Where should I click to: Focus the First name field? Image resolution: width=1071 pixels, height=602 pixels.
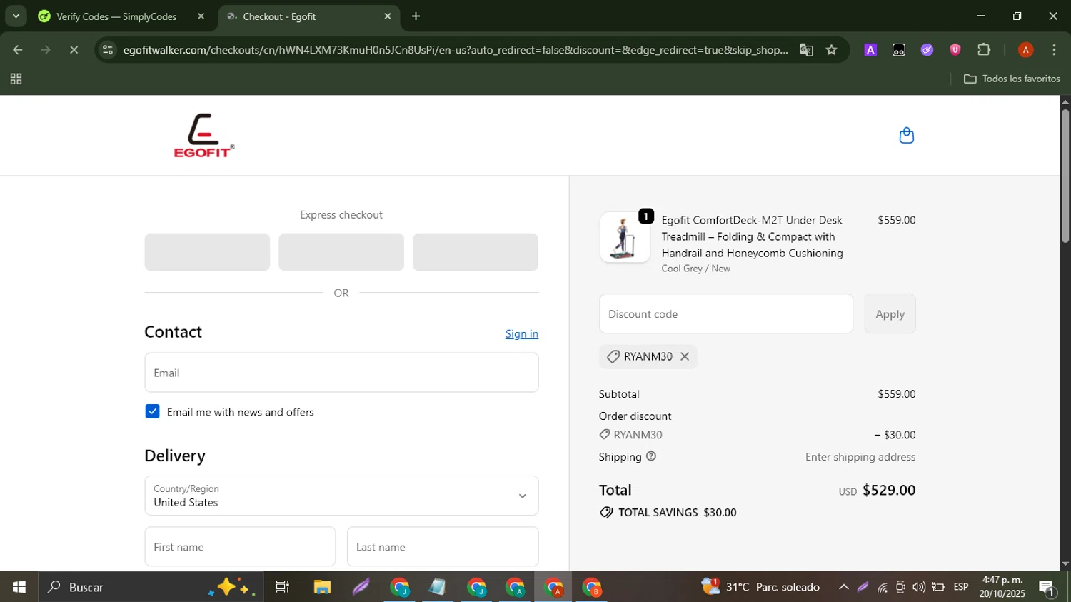(240, 547)
